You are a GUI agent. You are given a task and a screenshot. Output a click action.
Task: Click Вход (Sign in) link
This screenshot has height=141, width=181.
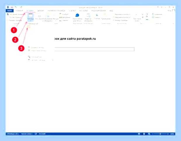pos(169,10)
